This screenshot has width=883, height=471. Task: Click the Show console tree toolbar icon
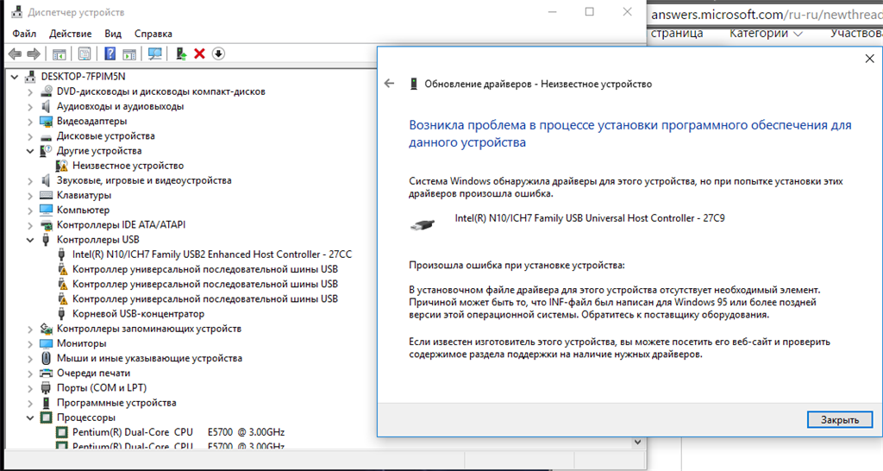[x=59, y=53]
